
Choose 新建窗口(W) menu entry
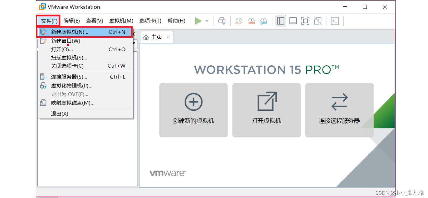coord(85,41)
